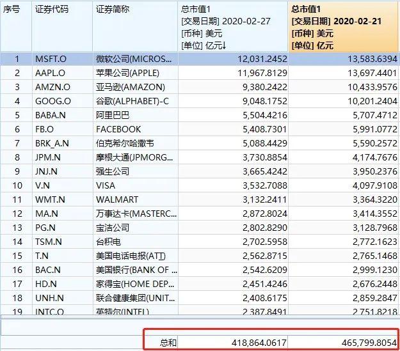Click the 序号 column header
Viewport: 400px width, 351px height.
click(13, 10)
